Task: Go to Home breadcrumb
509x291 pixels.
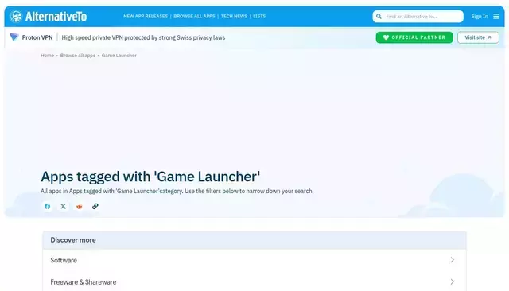Action: click(48, 56)
